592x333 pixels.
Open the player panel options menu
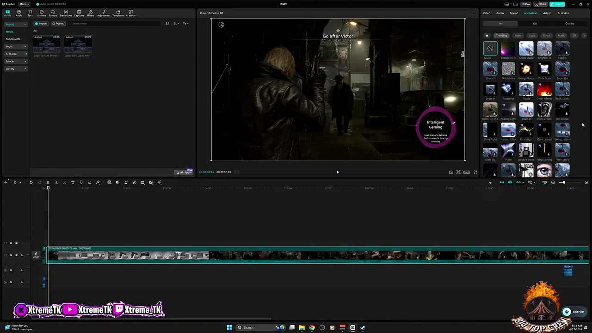[x=473, y=13]
